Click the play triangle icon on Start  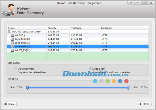coord(141,104)
